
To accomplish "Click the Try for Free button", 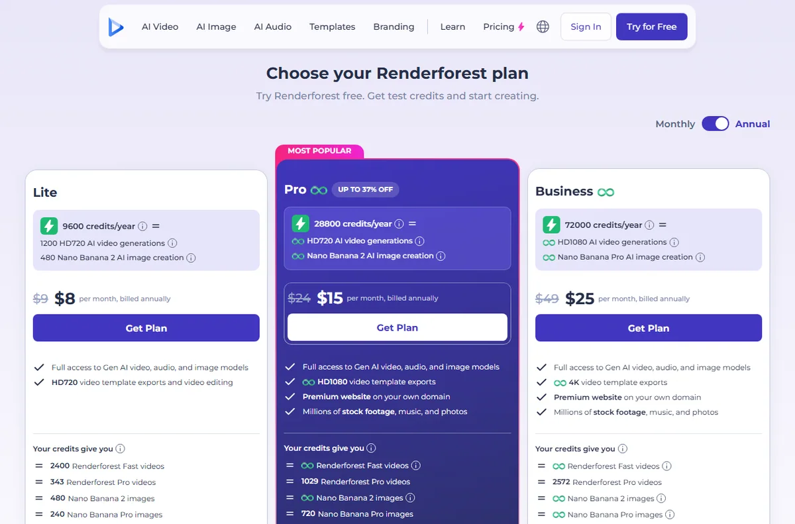I will point(652,26).
